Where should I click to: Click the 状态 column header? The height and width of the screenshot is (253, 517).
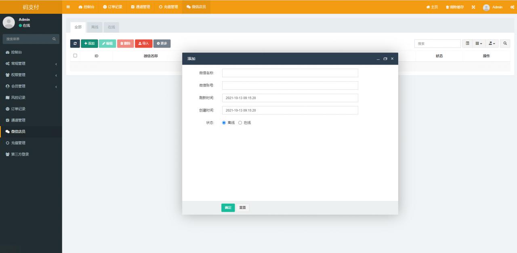439,56
